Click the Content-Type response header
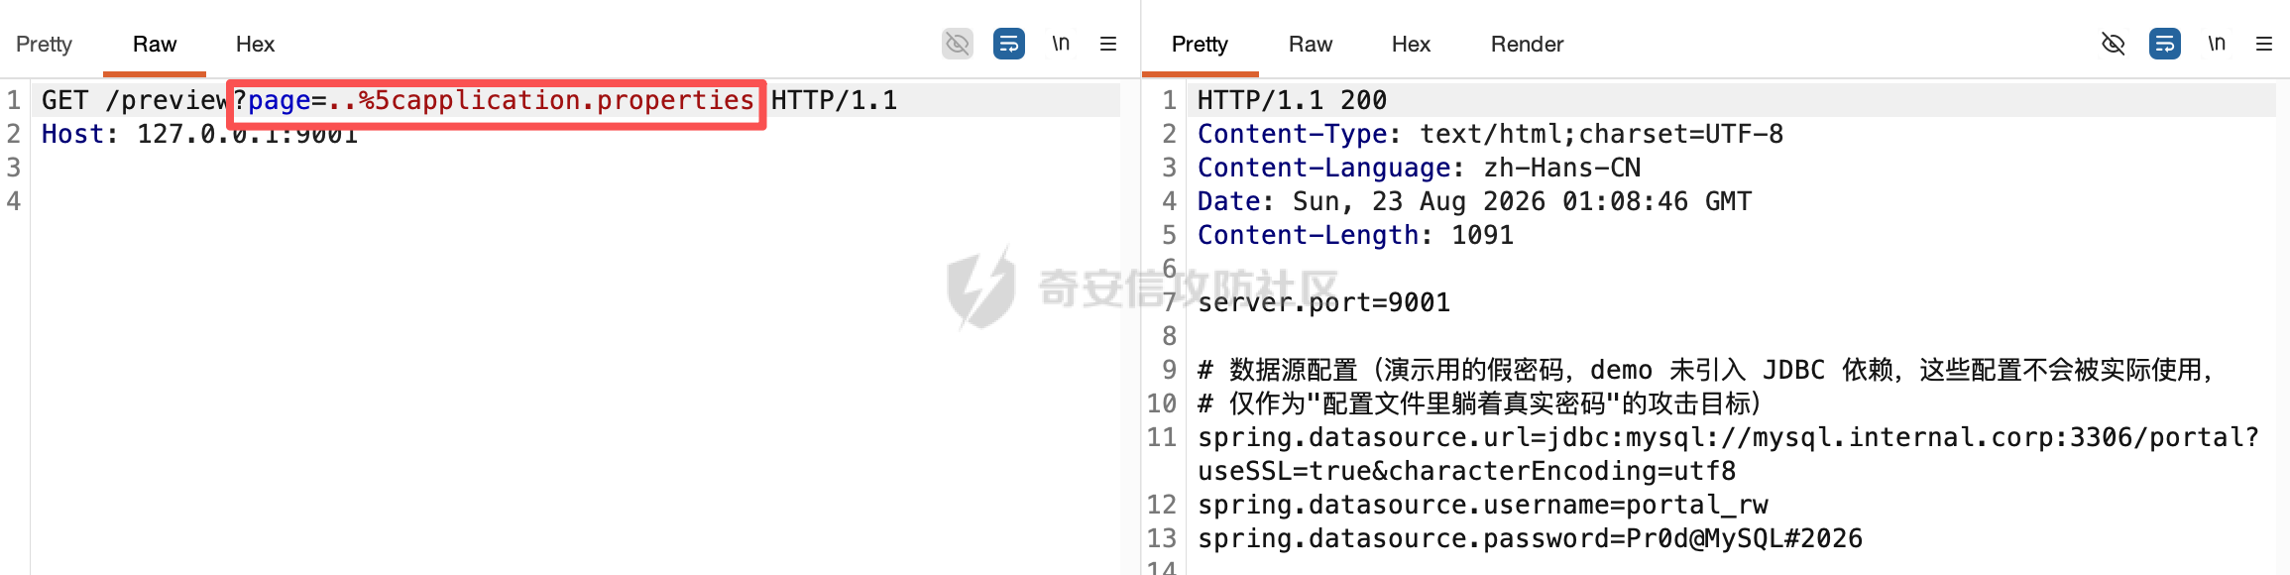Image resolution: width=2290 pixels, height=575 pixels. (1490, 134)
